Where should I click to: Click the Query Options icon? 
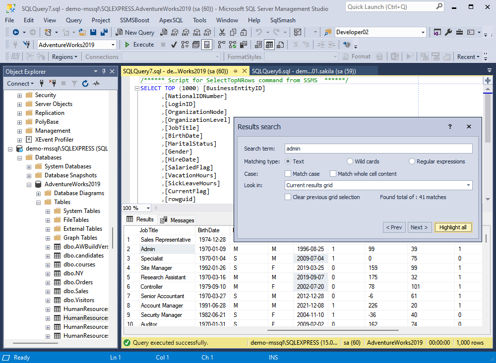pyautogui.click(x=196, y=45)
